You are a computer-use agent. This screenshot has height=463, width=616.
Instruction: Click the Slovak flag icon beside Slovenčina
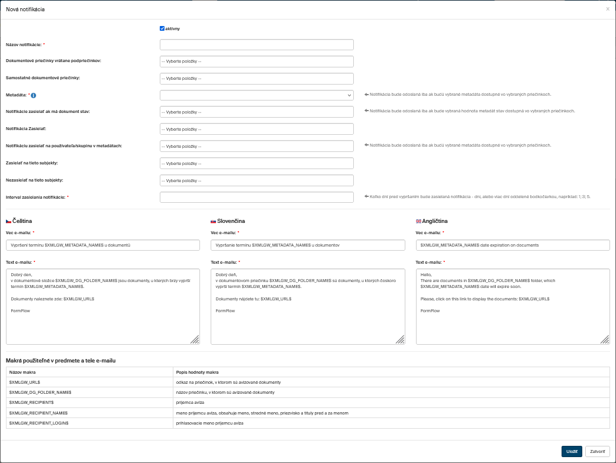pos(213,221)
